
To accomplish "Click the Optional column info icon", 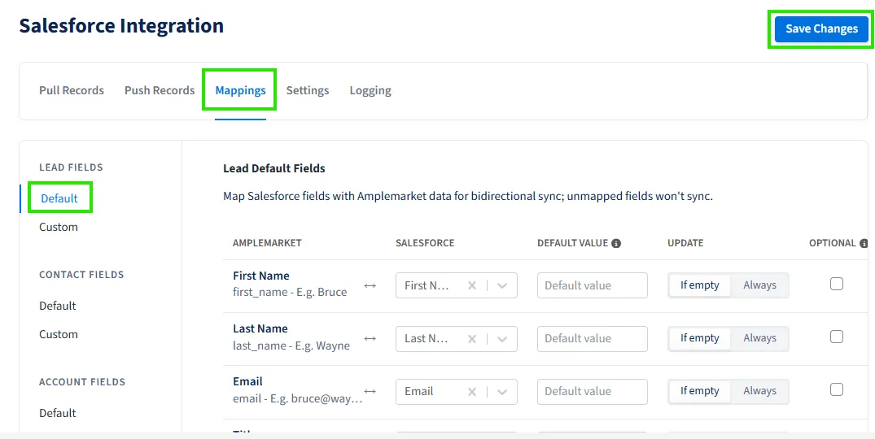I will coord(864,243).
